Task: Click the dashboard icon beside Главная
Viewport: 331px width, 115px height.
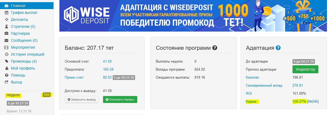Action: [x=7, y=6]
